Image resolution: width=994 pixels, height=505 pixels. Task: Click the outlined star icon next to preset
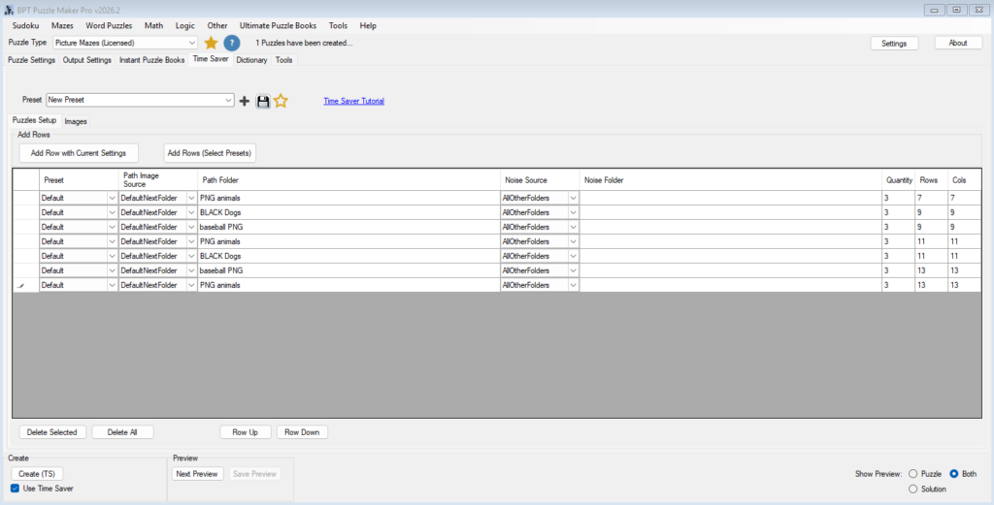[281, 101]
